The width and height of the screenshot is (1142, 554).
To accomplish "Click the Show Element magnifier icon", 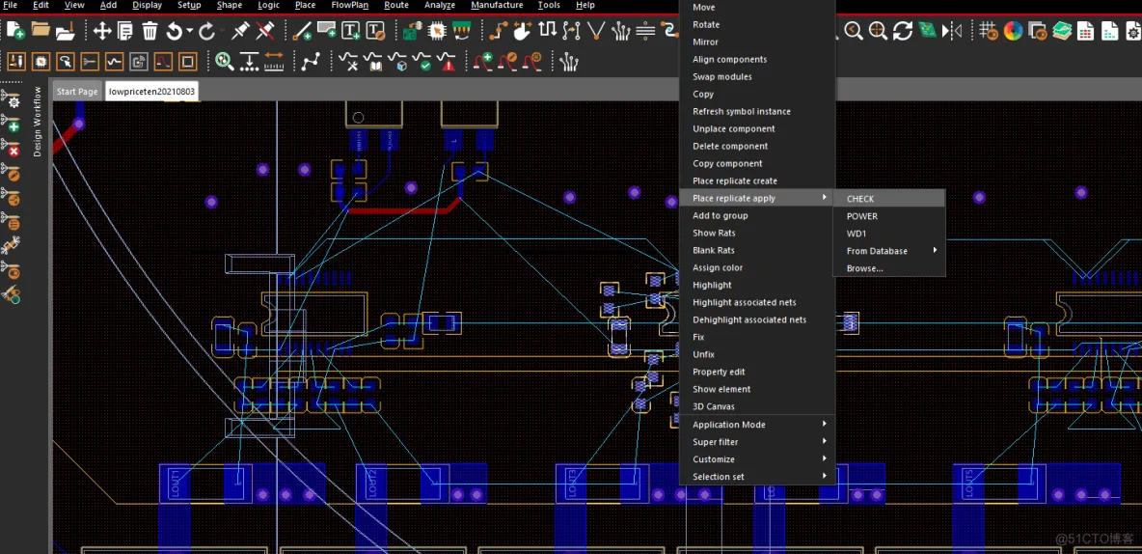I will [x=225, y=61].
